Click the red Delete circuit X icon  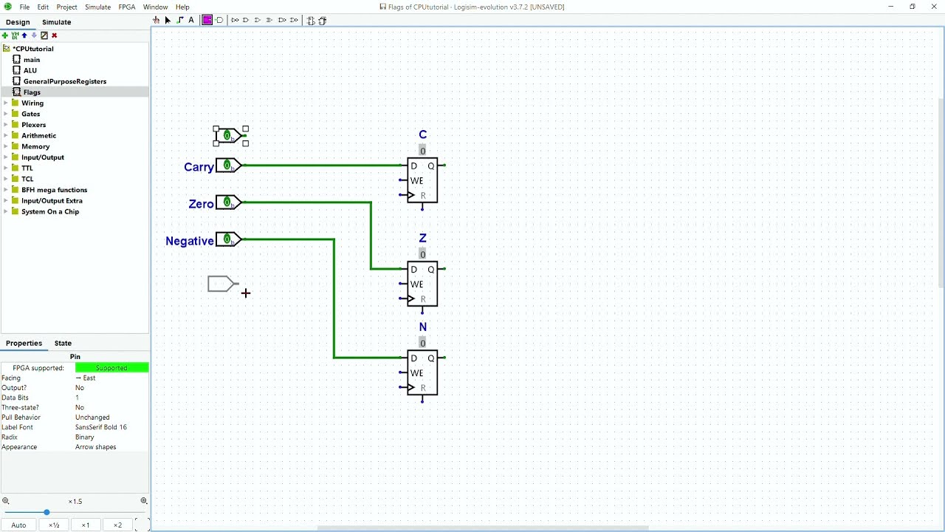pyautogui.click(x=54, y=35)
